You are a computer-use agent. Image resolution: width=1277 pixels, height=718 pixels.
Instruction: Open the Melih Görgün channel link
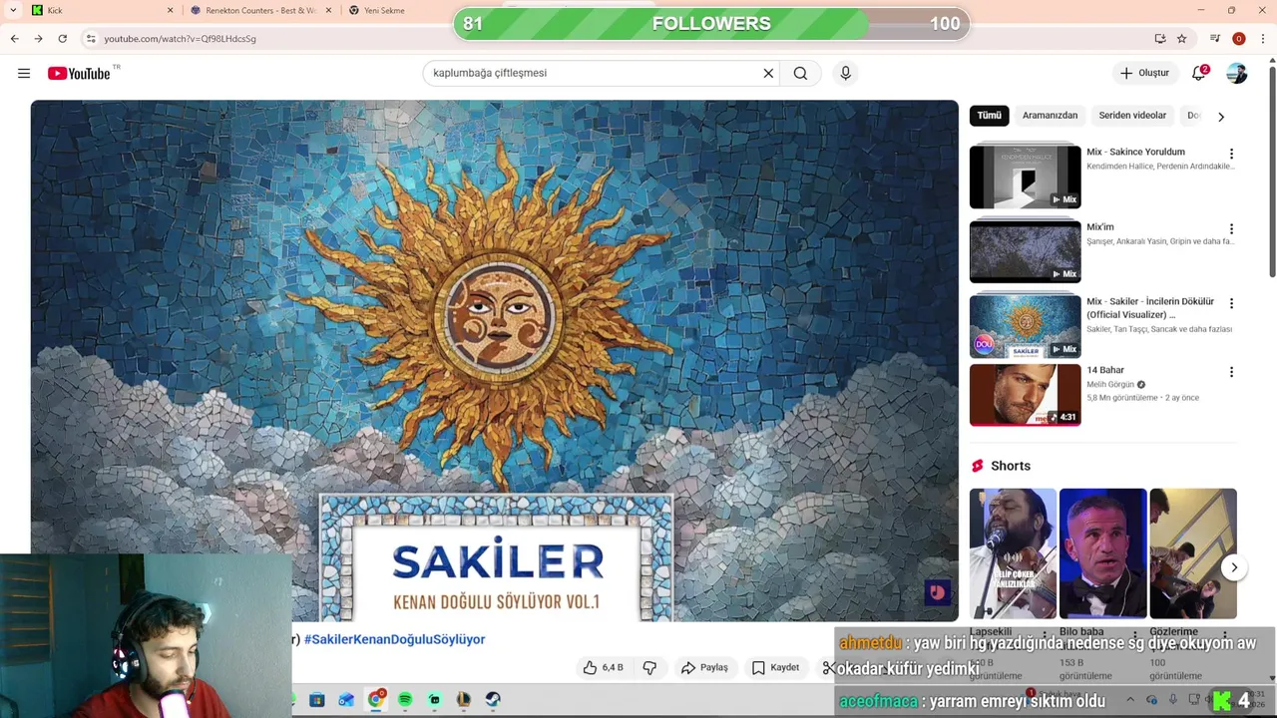pos(1110,384)
